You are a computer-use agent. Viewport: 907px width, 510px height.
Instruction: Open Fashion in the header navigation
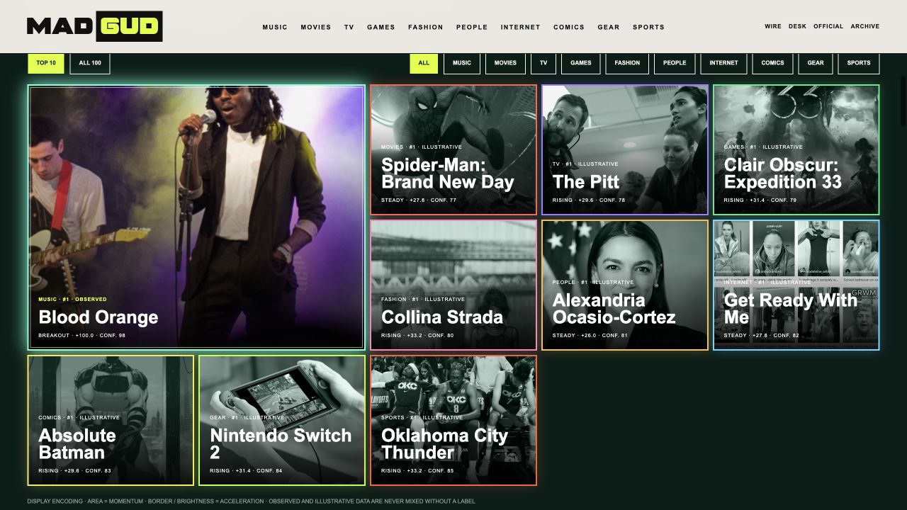426,27
